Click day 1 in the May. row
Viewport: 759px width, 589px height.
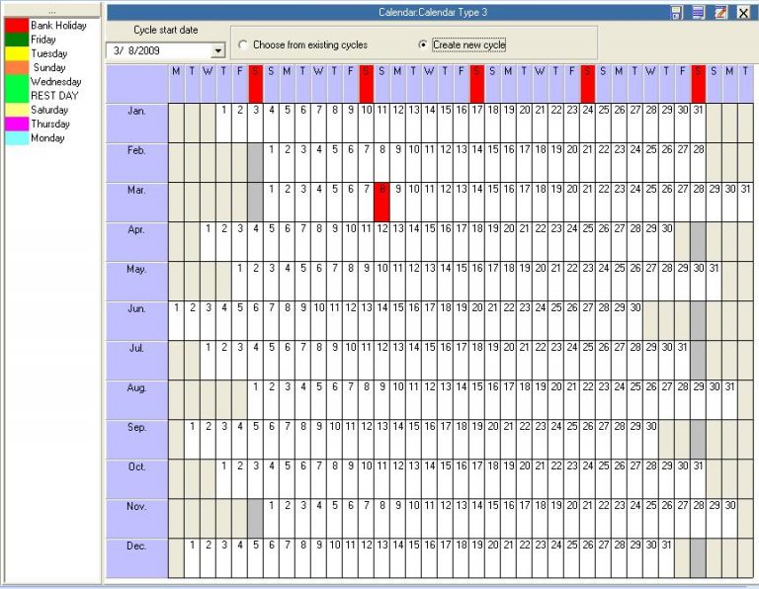[x=239, y=282]
